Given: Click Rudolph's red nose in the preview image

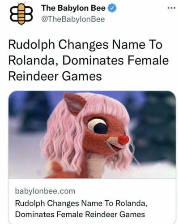Looking at the screenshot, I should click(124, 140).
